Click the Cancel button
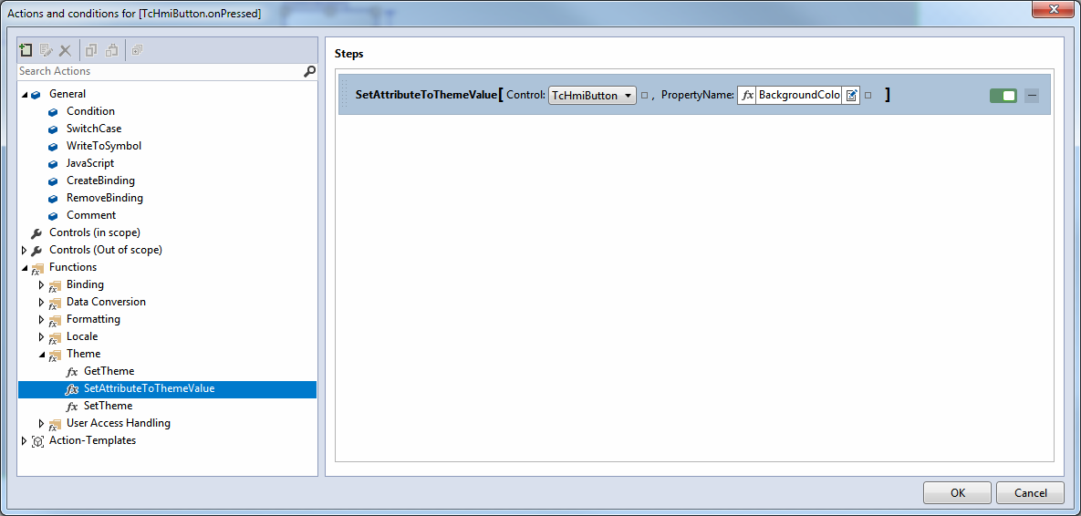The width and height of the screenshot is (1081, 516). 1031,492
